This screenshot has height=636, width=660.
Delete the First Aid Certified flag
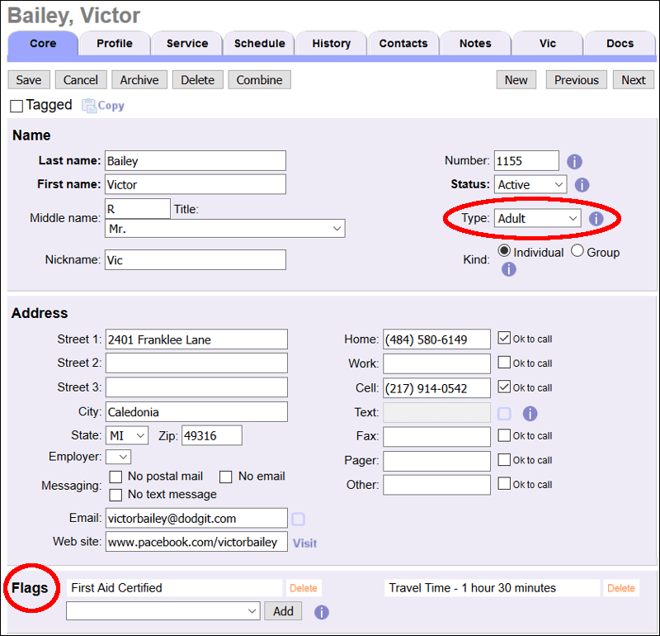pos(303,588)
